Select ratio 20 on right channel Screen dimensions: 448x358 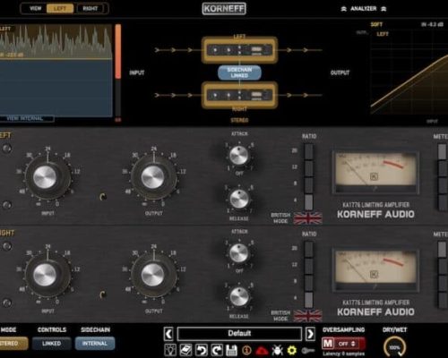(x=309, y=249)
